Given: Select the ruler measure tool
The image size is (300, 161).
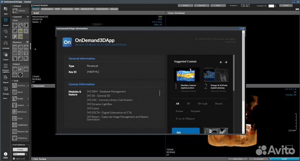Looking at the screenshot, I should (x=15, y=47).
